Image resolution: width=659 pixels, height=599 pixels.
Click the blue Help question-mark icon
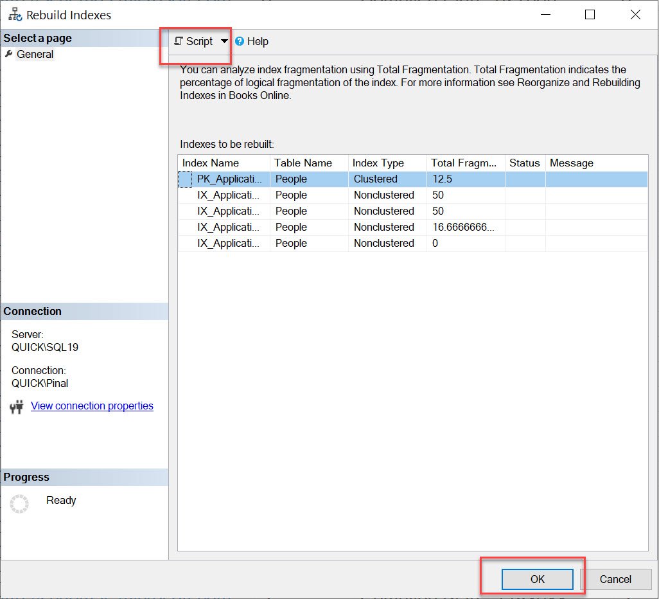click(240, 41)
